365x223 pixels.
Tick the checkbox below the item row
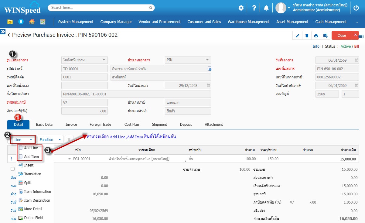[12, 169]
